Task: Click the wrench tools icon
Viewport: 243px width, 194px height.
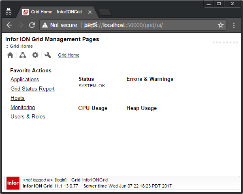Action: 48,55
